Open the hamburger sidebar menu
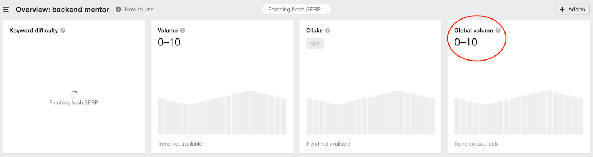This screenshot has height=157, width=593. [x=6, y=10]
